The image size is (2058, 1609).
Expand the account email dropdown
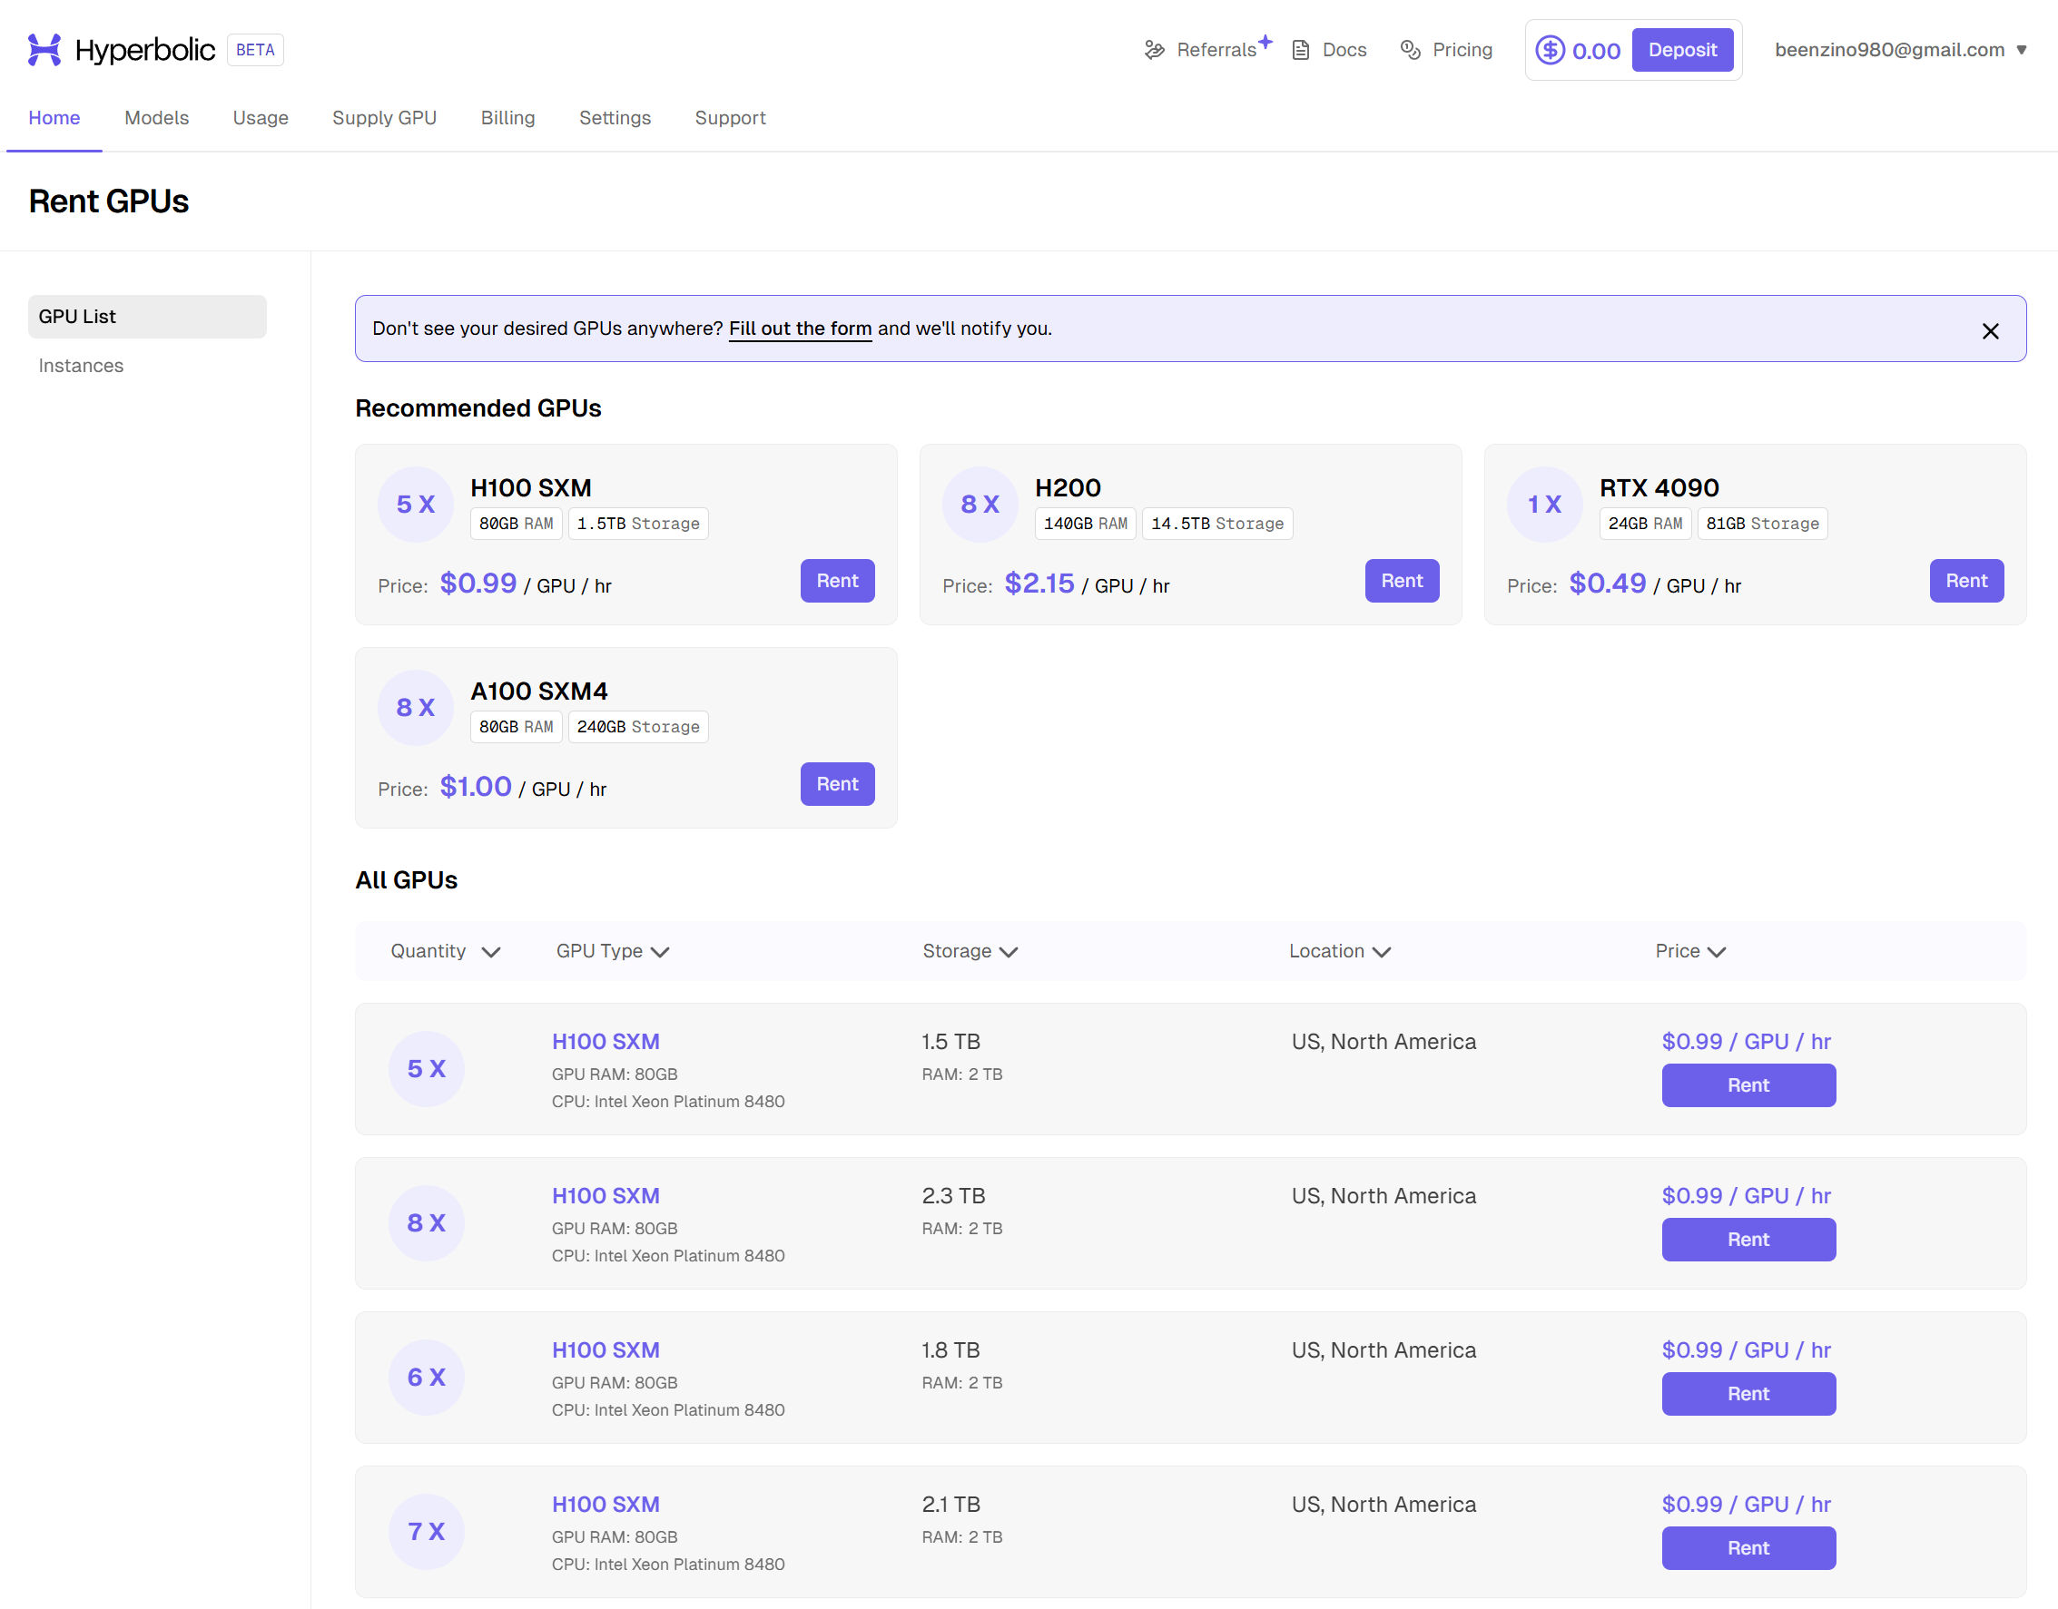pyautogui.click(x=2022, y=50)
